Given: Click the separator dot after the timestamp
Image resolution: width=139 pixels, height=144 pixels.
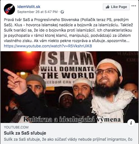Looking at the screenshot, I should tap(59, 12).
